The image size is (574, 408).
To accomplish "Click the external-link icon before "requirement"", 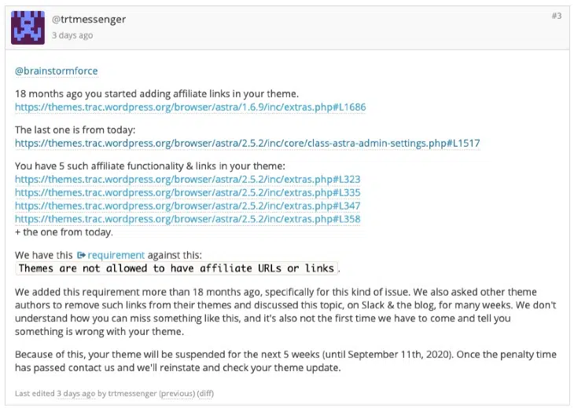I will 81,255.
